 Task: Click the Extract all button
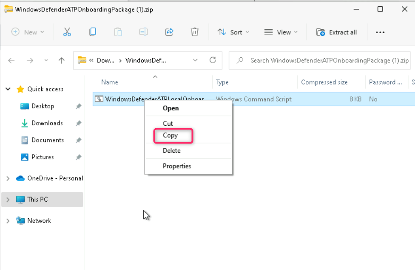(337, 32)
